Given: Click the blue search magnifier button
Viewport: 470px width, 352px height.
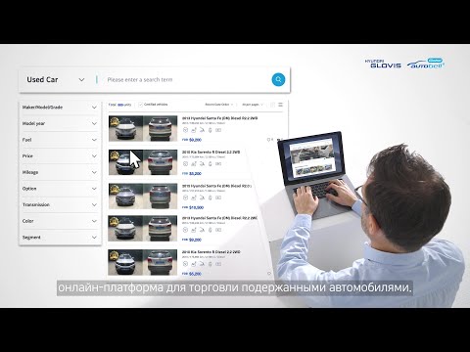Looking at the screenshot, I should (x=278, y=79).
